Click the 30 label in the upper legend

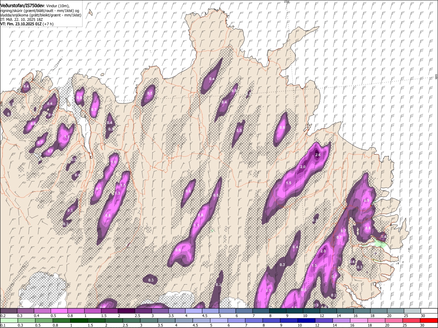pos(423,316)
